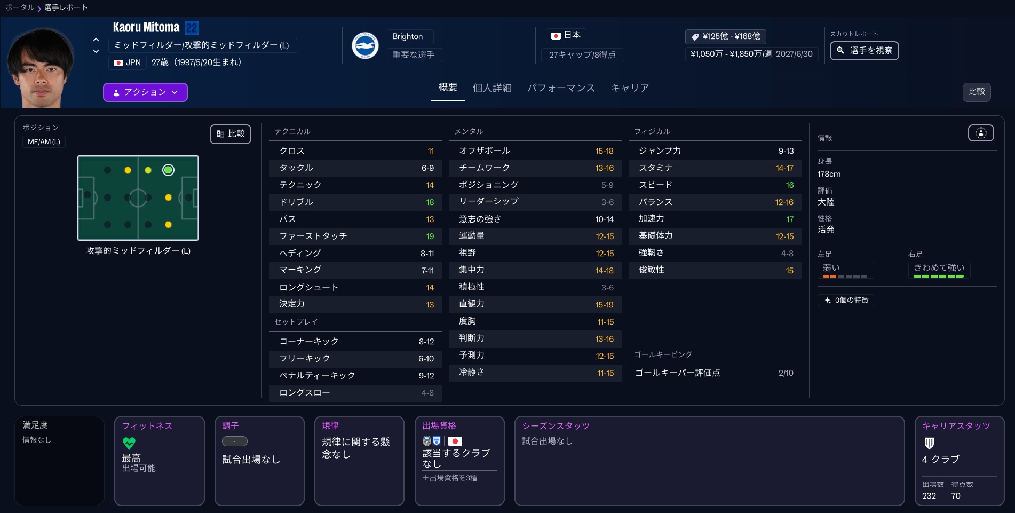Click the 左足 foot strength bar
The height and width of the screenshot is (513, 1015).
point(845,276)
